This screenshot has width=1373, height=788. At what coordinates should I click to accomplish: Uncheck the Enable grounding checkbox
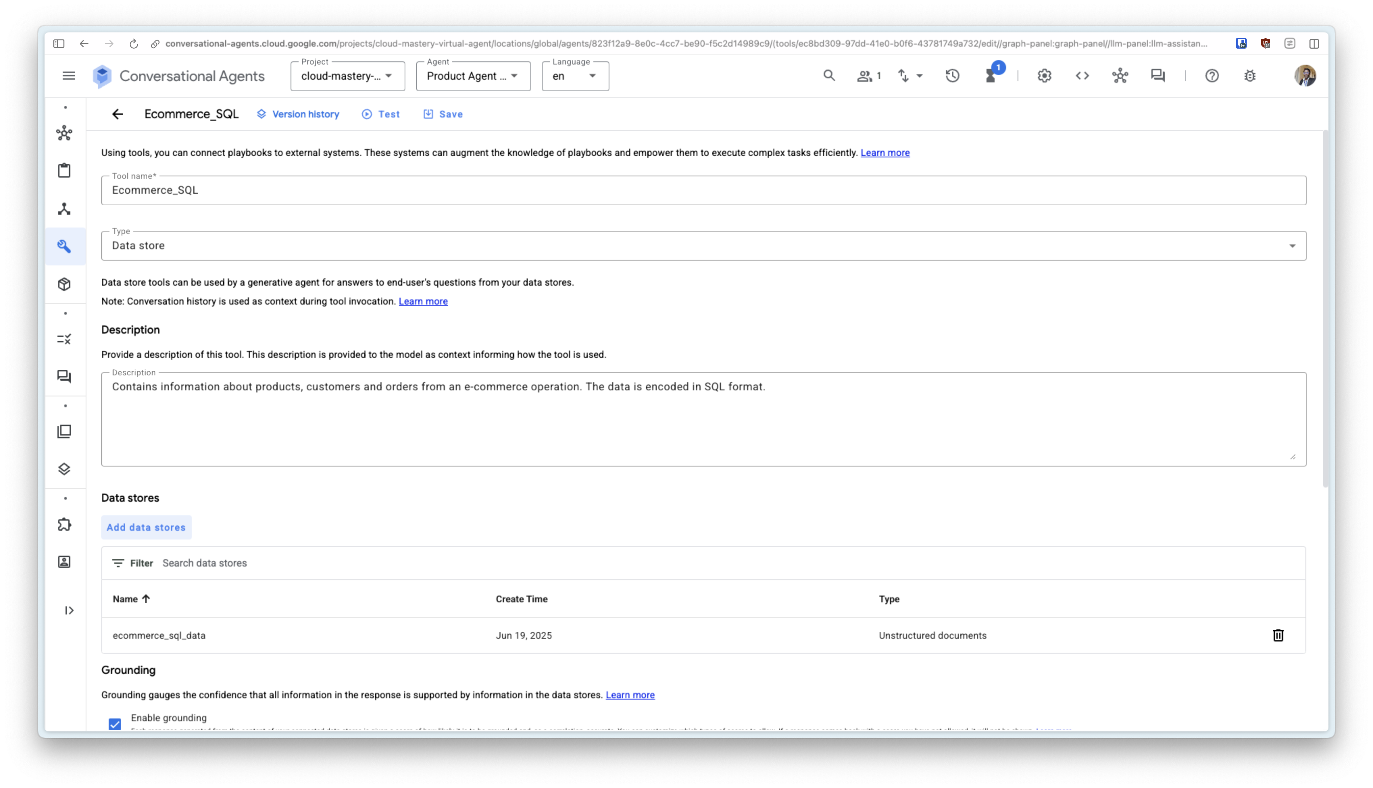coord(115,724)
